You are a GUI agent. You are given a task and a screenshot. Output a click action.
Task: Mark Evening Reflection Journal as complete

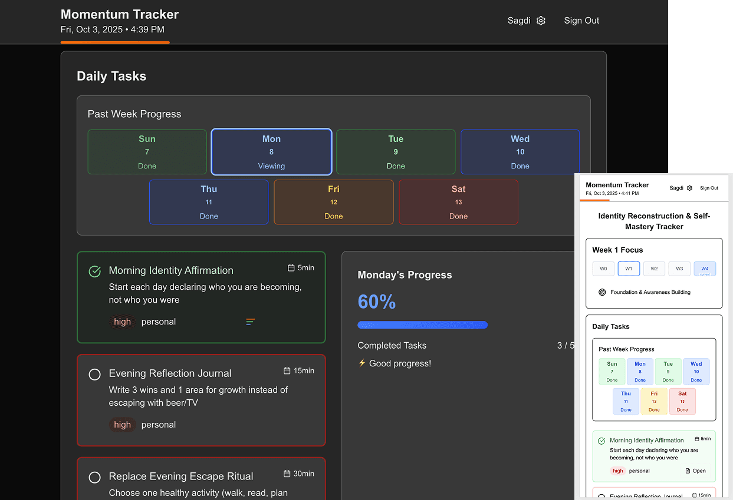coord(94,375)
